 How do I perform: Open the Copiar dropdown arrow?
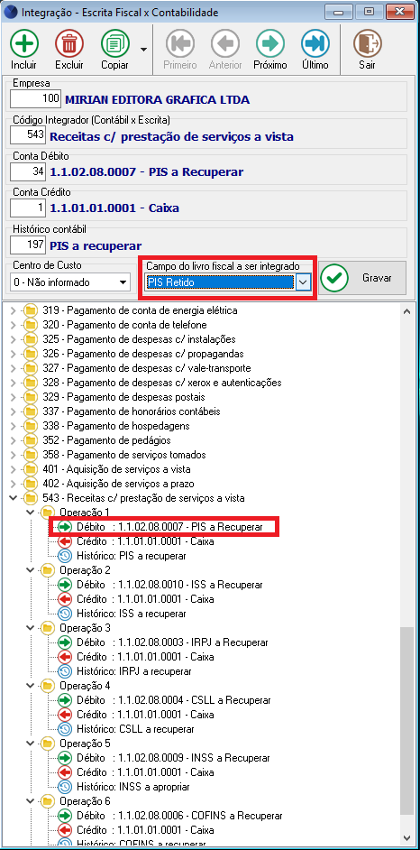(x=143, y=50)
